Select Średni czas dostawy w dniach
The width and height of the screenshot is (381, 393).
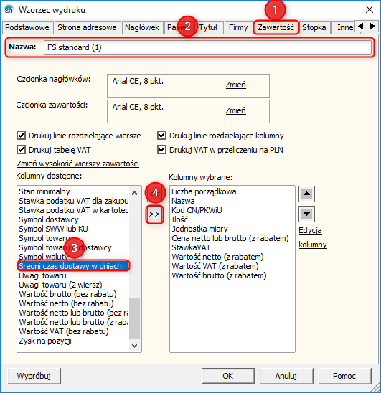coord(73,266)
